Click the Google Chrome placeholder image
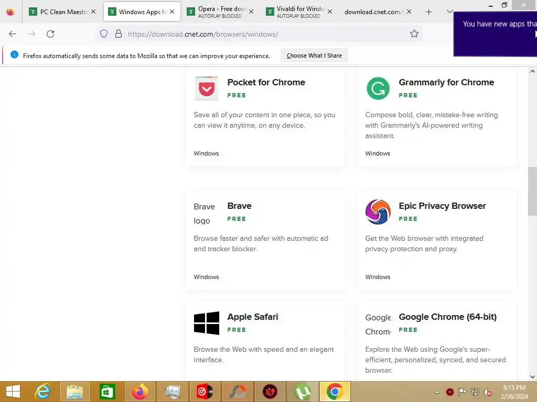Viewport: 537px width, 402px height. [378, 325]
